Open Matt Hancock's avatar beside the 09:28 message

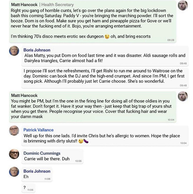pos(183,5)
